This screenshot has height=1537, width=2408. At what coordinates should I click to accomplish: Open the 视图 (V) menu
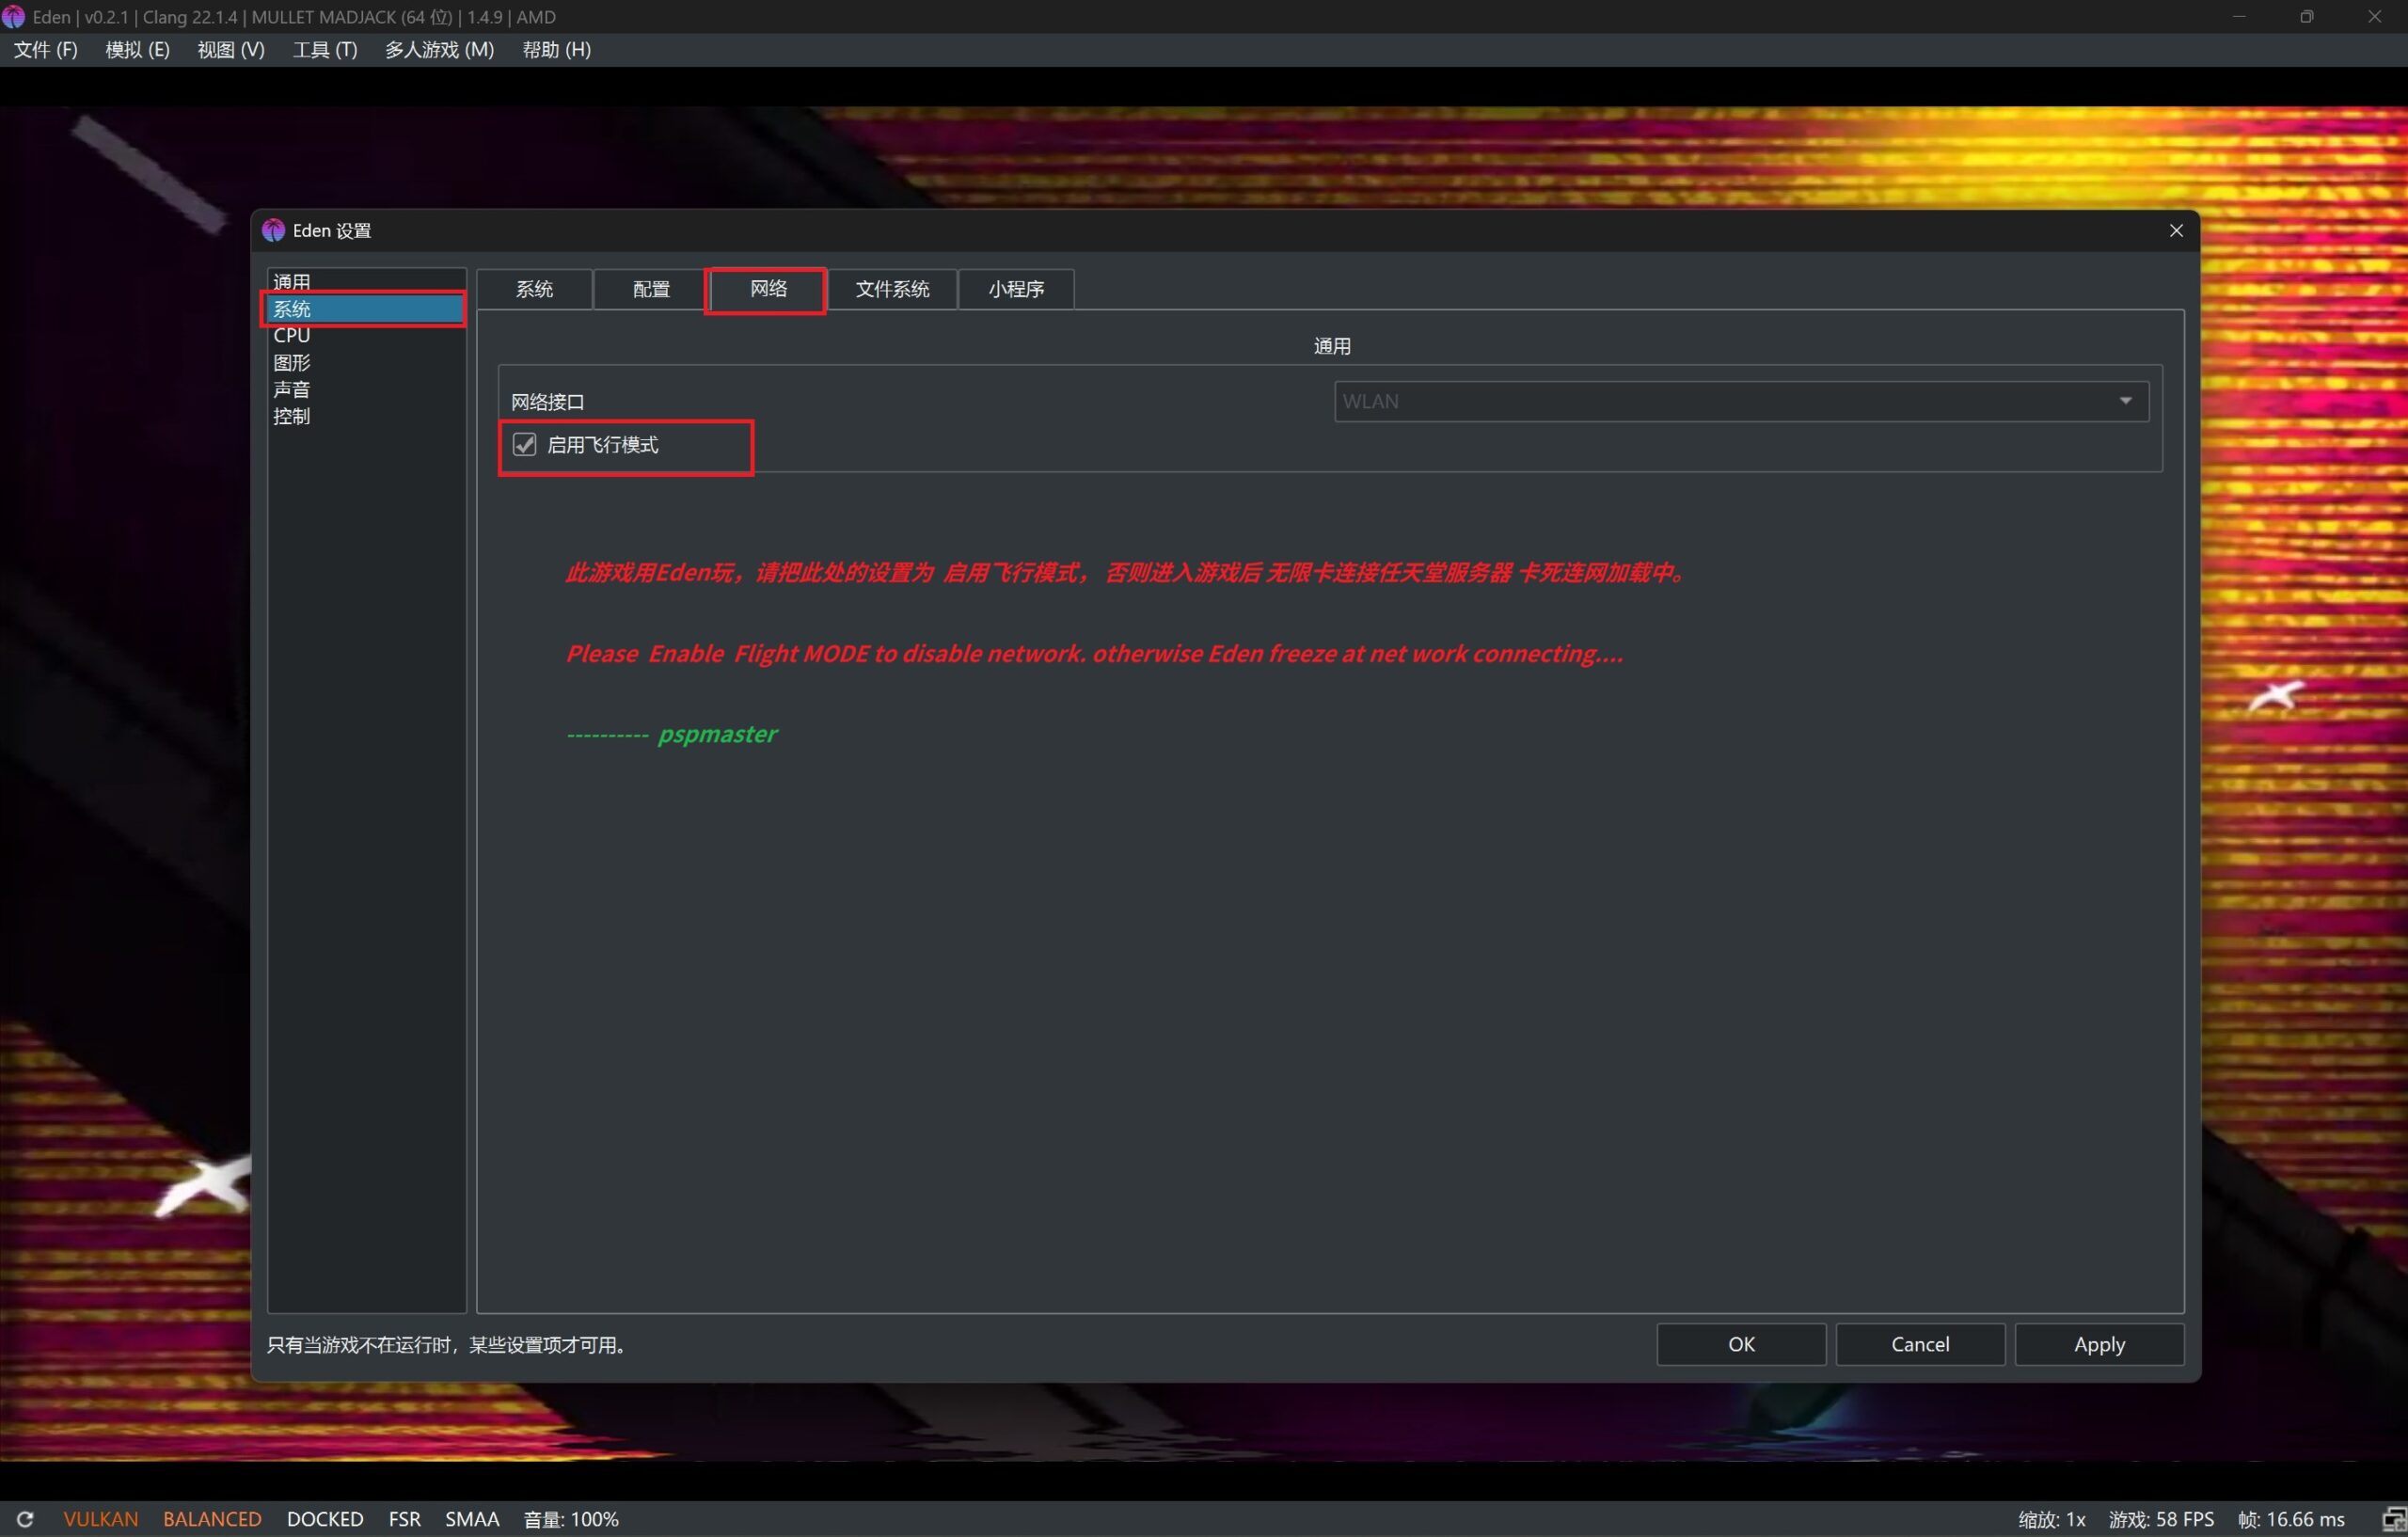tap(231, 50)
